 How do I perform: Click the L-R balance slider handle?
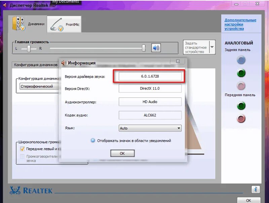click(x=29, y=48)
